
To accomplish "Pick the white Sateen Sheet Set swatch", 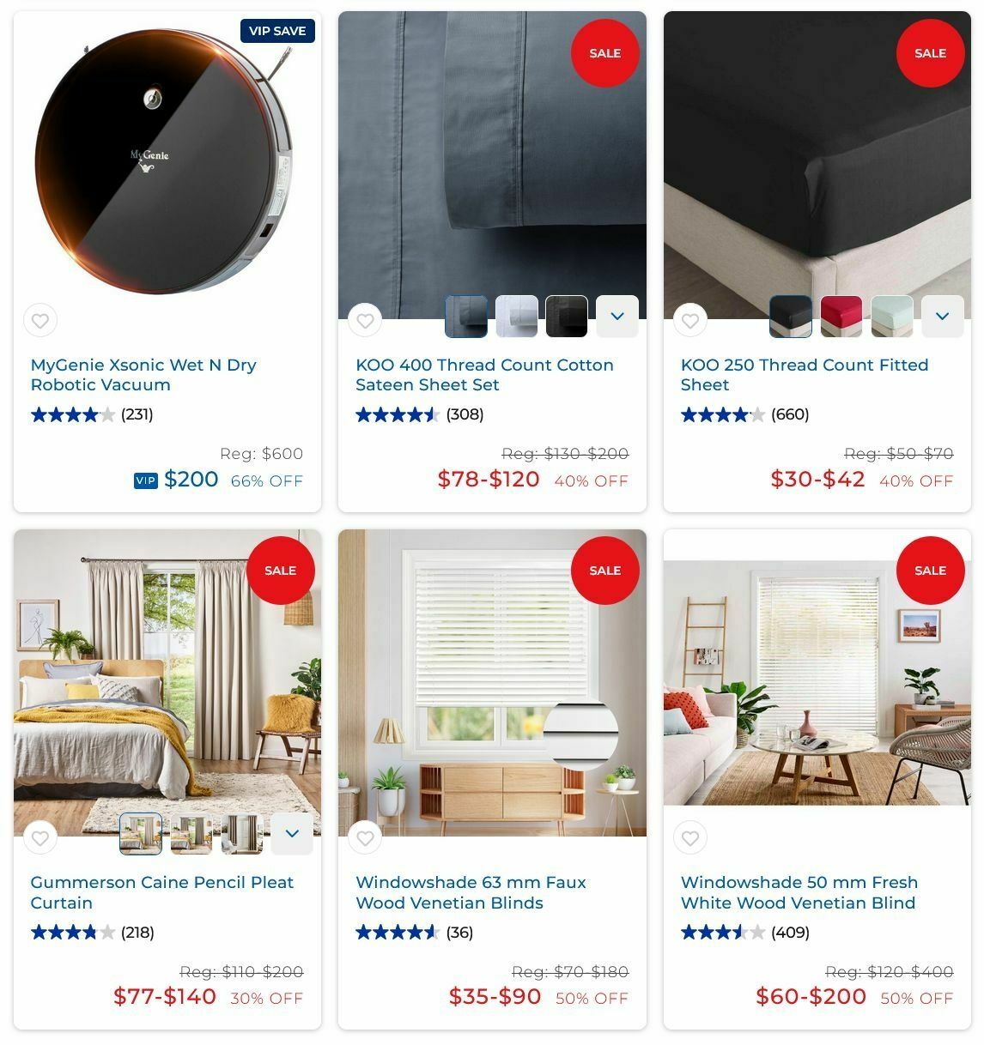I will 517,317.
